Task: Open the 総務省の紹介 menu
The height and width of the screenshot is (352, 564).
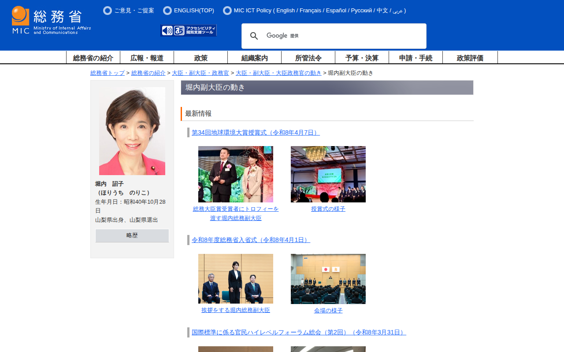Action: tap(93, 58)
